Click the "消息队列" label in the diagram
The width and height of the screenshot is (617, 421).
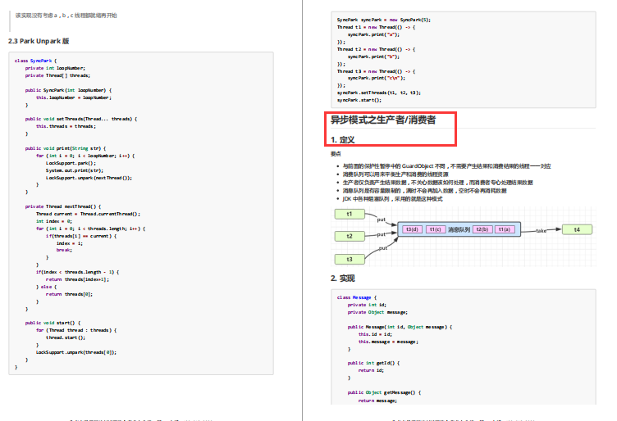(459, 229)
